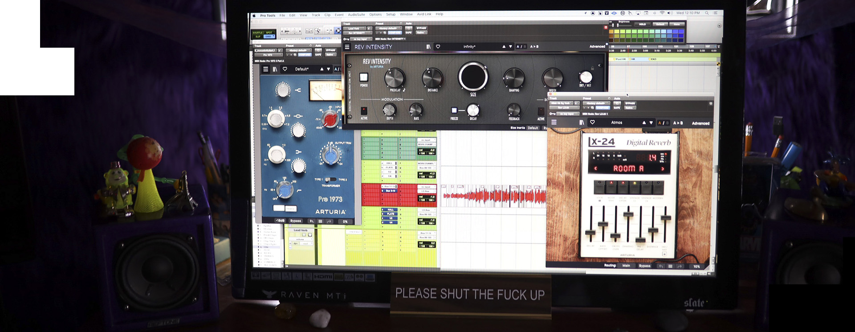Open the preset library icon in Pre 1973

click(275, 69)
